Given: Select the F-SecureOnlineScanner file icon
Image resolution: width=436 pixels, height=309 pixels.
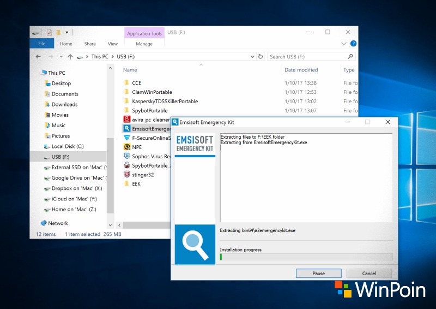Looking at the screenshot, I should pyautogui.click(x=127, y=138).
